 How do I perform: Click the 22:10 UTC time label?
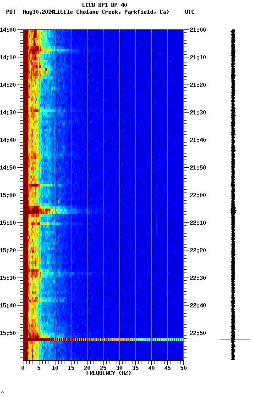coord(198,223)
